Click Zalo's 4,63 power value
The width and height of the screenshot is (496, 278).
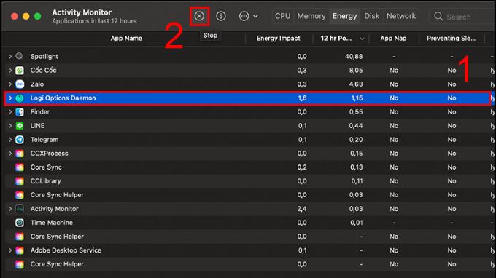click(356, 84)
